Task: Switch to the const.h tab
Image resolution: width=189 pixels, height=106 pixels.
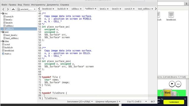Action: tap(128, 9)
